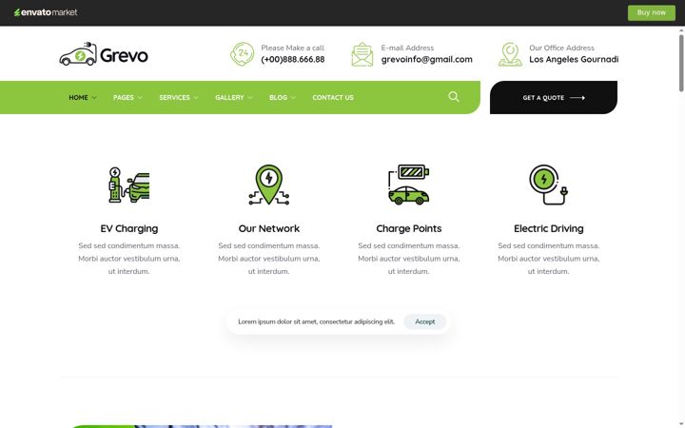The image size is (685, 428).
Task: Click the Charge Points battery car icon
Action: [x=408, y=185]
